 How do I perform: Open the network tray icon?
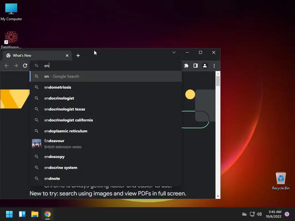click(252, 214)
